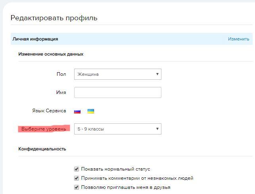Click the 'Показать нормальный статус' label text
The height and width of the screenshot is (194, 255).
tap(115, 169)
